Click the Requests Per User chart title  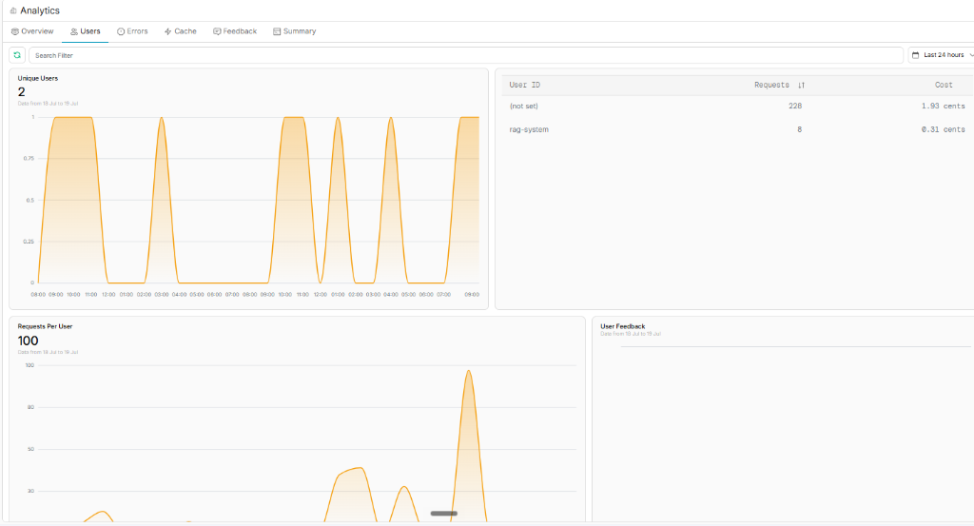point(45,326)
